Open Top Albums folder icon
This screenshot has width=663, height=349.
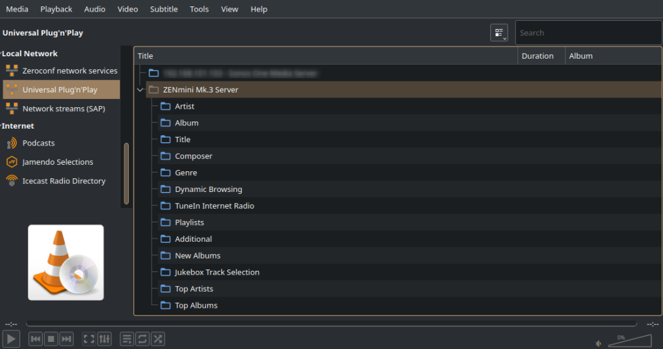166,305
